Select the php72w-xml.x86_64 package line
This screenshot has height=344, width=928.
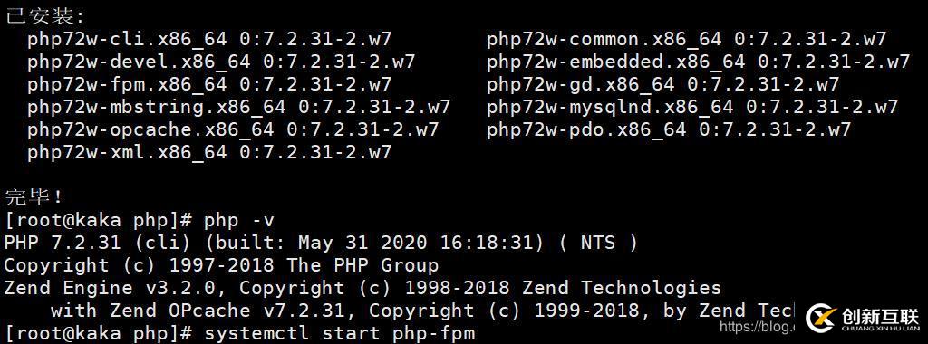click(x=209, y=152)
